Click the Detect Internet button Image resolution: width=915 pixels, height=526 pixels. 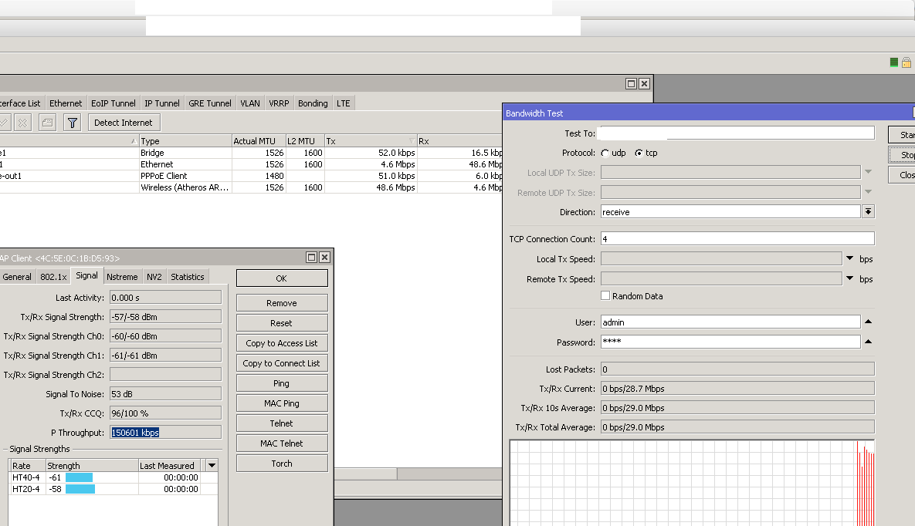(123, 123)
